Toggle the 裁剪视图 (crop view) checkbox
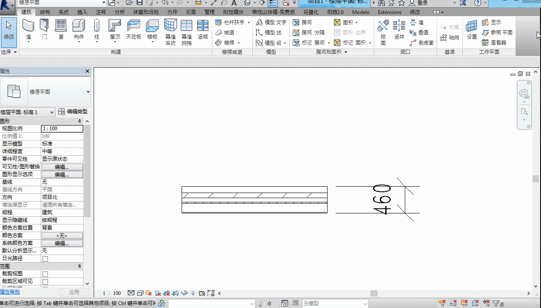541x308 pixels. click(45, 274)
